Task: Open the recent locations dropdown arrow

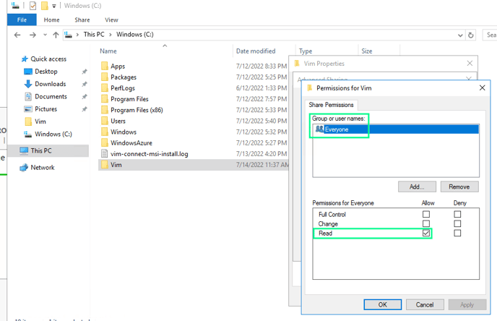Action: click(x=45, y=35)
